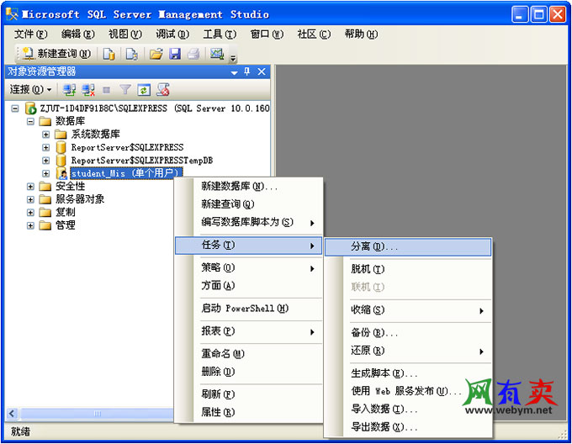
Task: Select the 管理 folder icon
Action: point(45,225)
